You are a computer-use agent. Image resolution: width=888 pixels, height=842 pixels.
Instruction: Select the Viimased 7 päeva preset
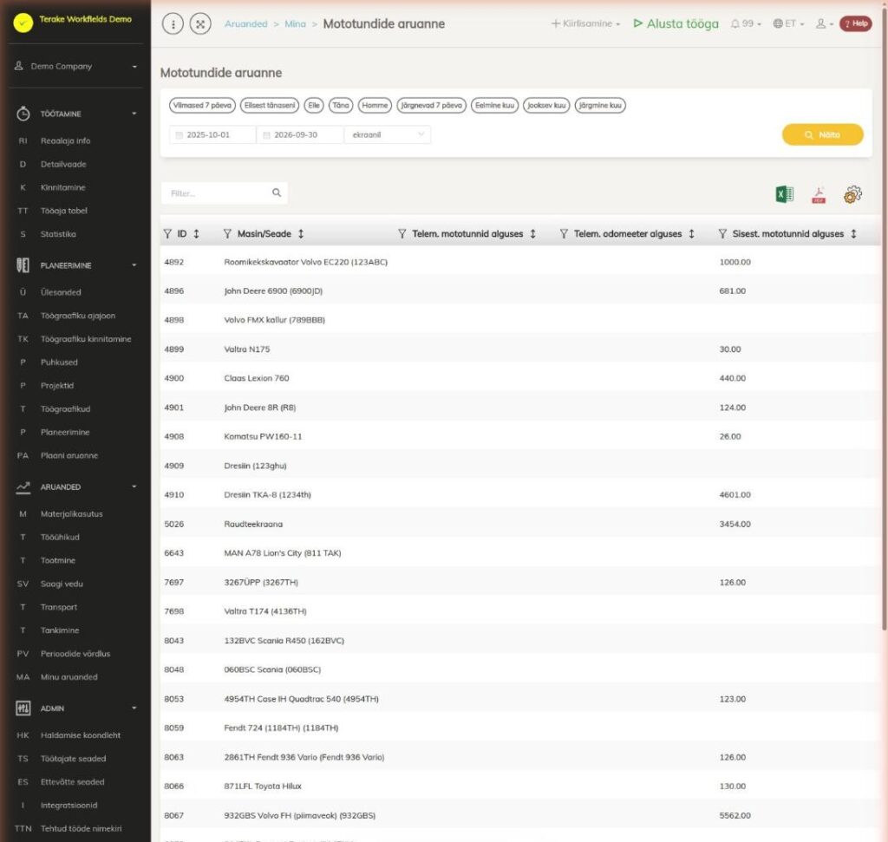point(202,105)
